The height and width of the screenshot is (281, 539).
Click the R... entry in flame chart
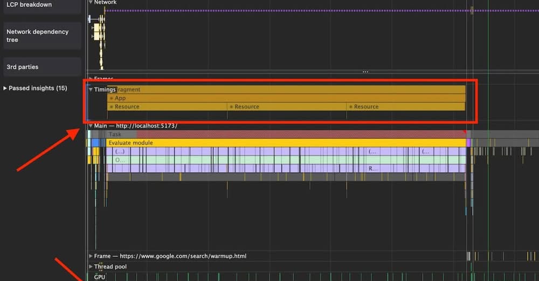tap(372, 168)
